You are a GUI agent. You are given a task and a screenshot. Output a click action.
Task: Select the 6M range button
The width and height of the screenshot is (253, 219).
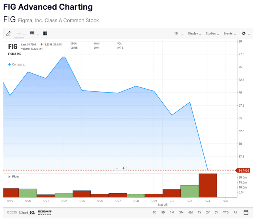point(190,213)
